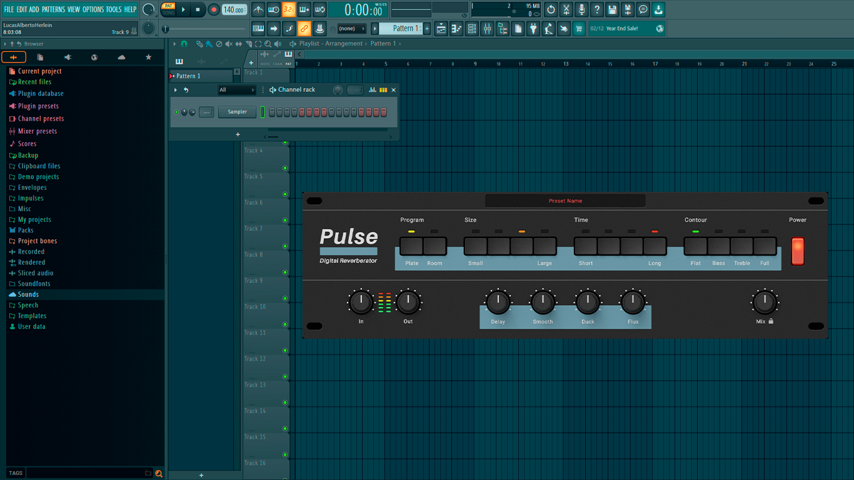Click the question mark help icon

coord(597,9)
